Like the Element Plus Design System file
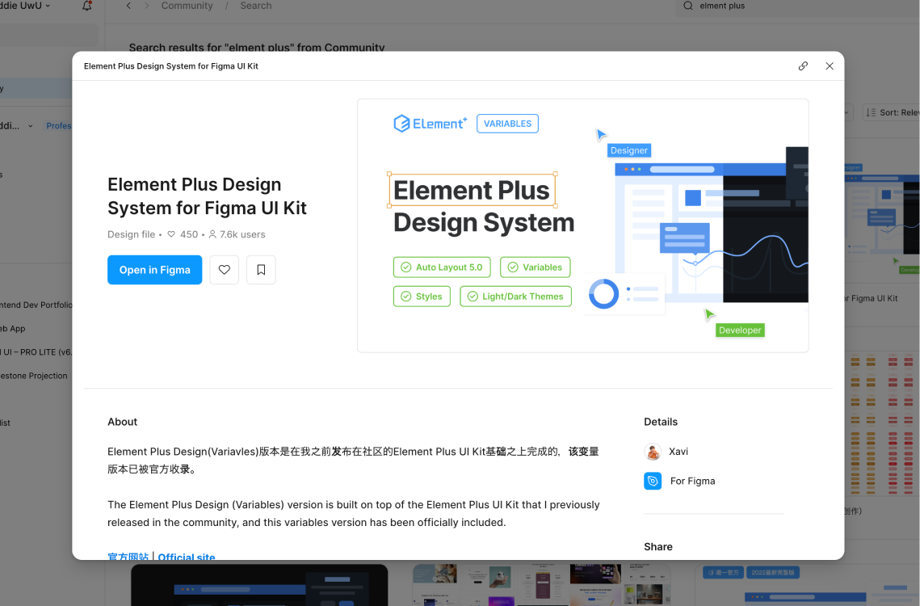Viewport: 920px width, 606px height. coord(224,270)
